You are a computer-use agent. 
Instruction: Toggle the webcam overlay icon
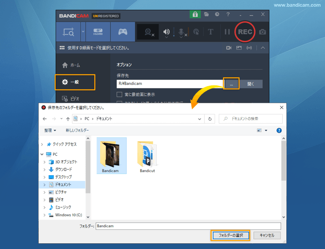click(148, 32)
